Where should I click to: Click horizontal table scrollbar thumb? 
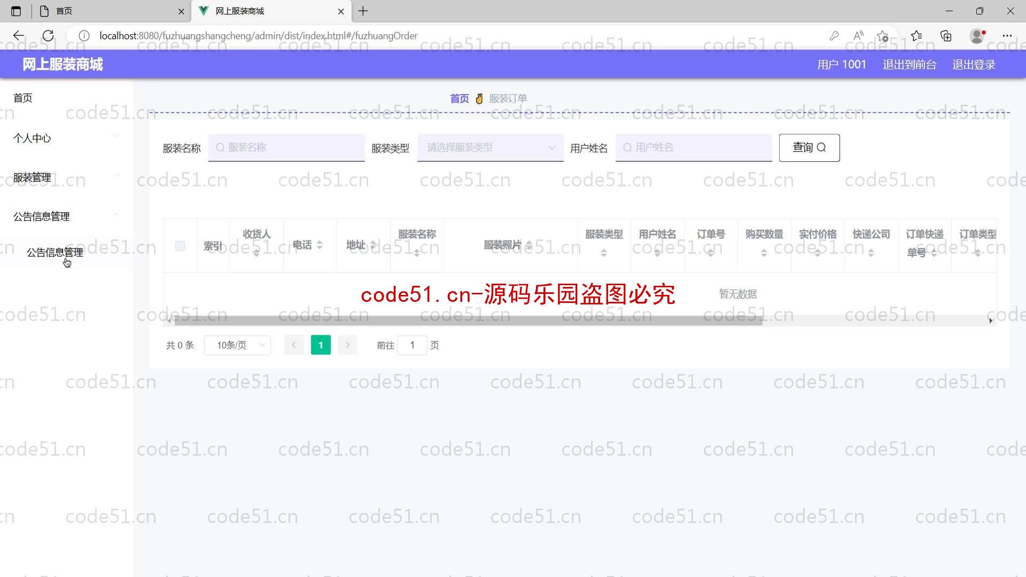pos(468,321)
